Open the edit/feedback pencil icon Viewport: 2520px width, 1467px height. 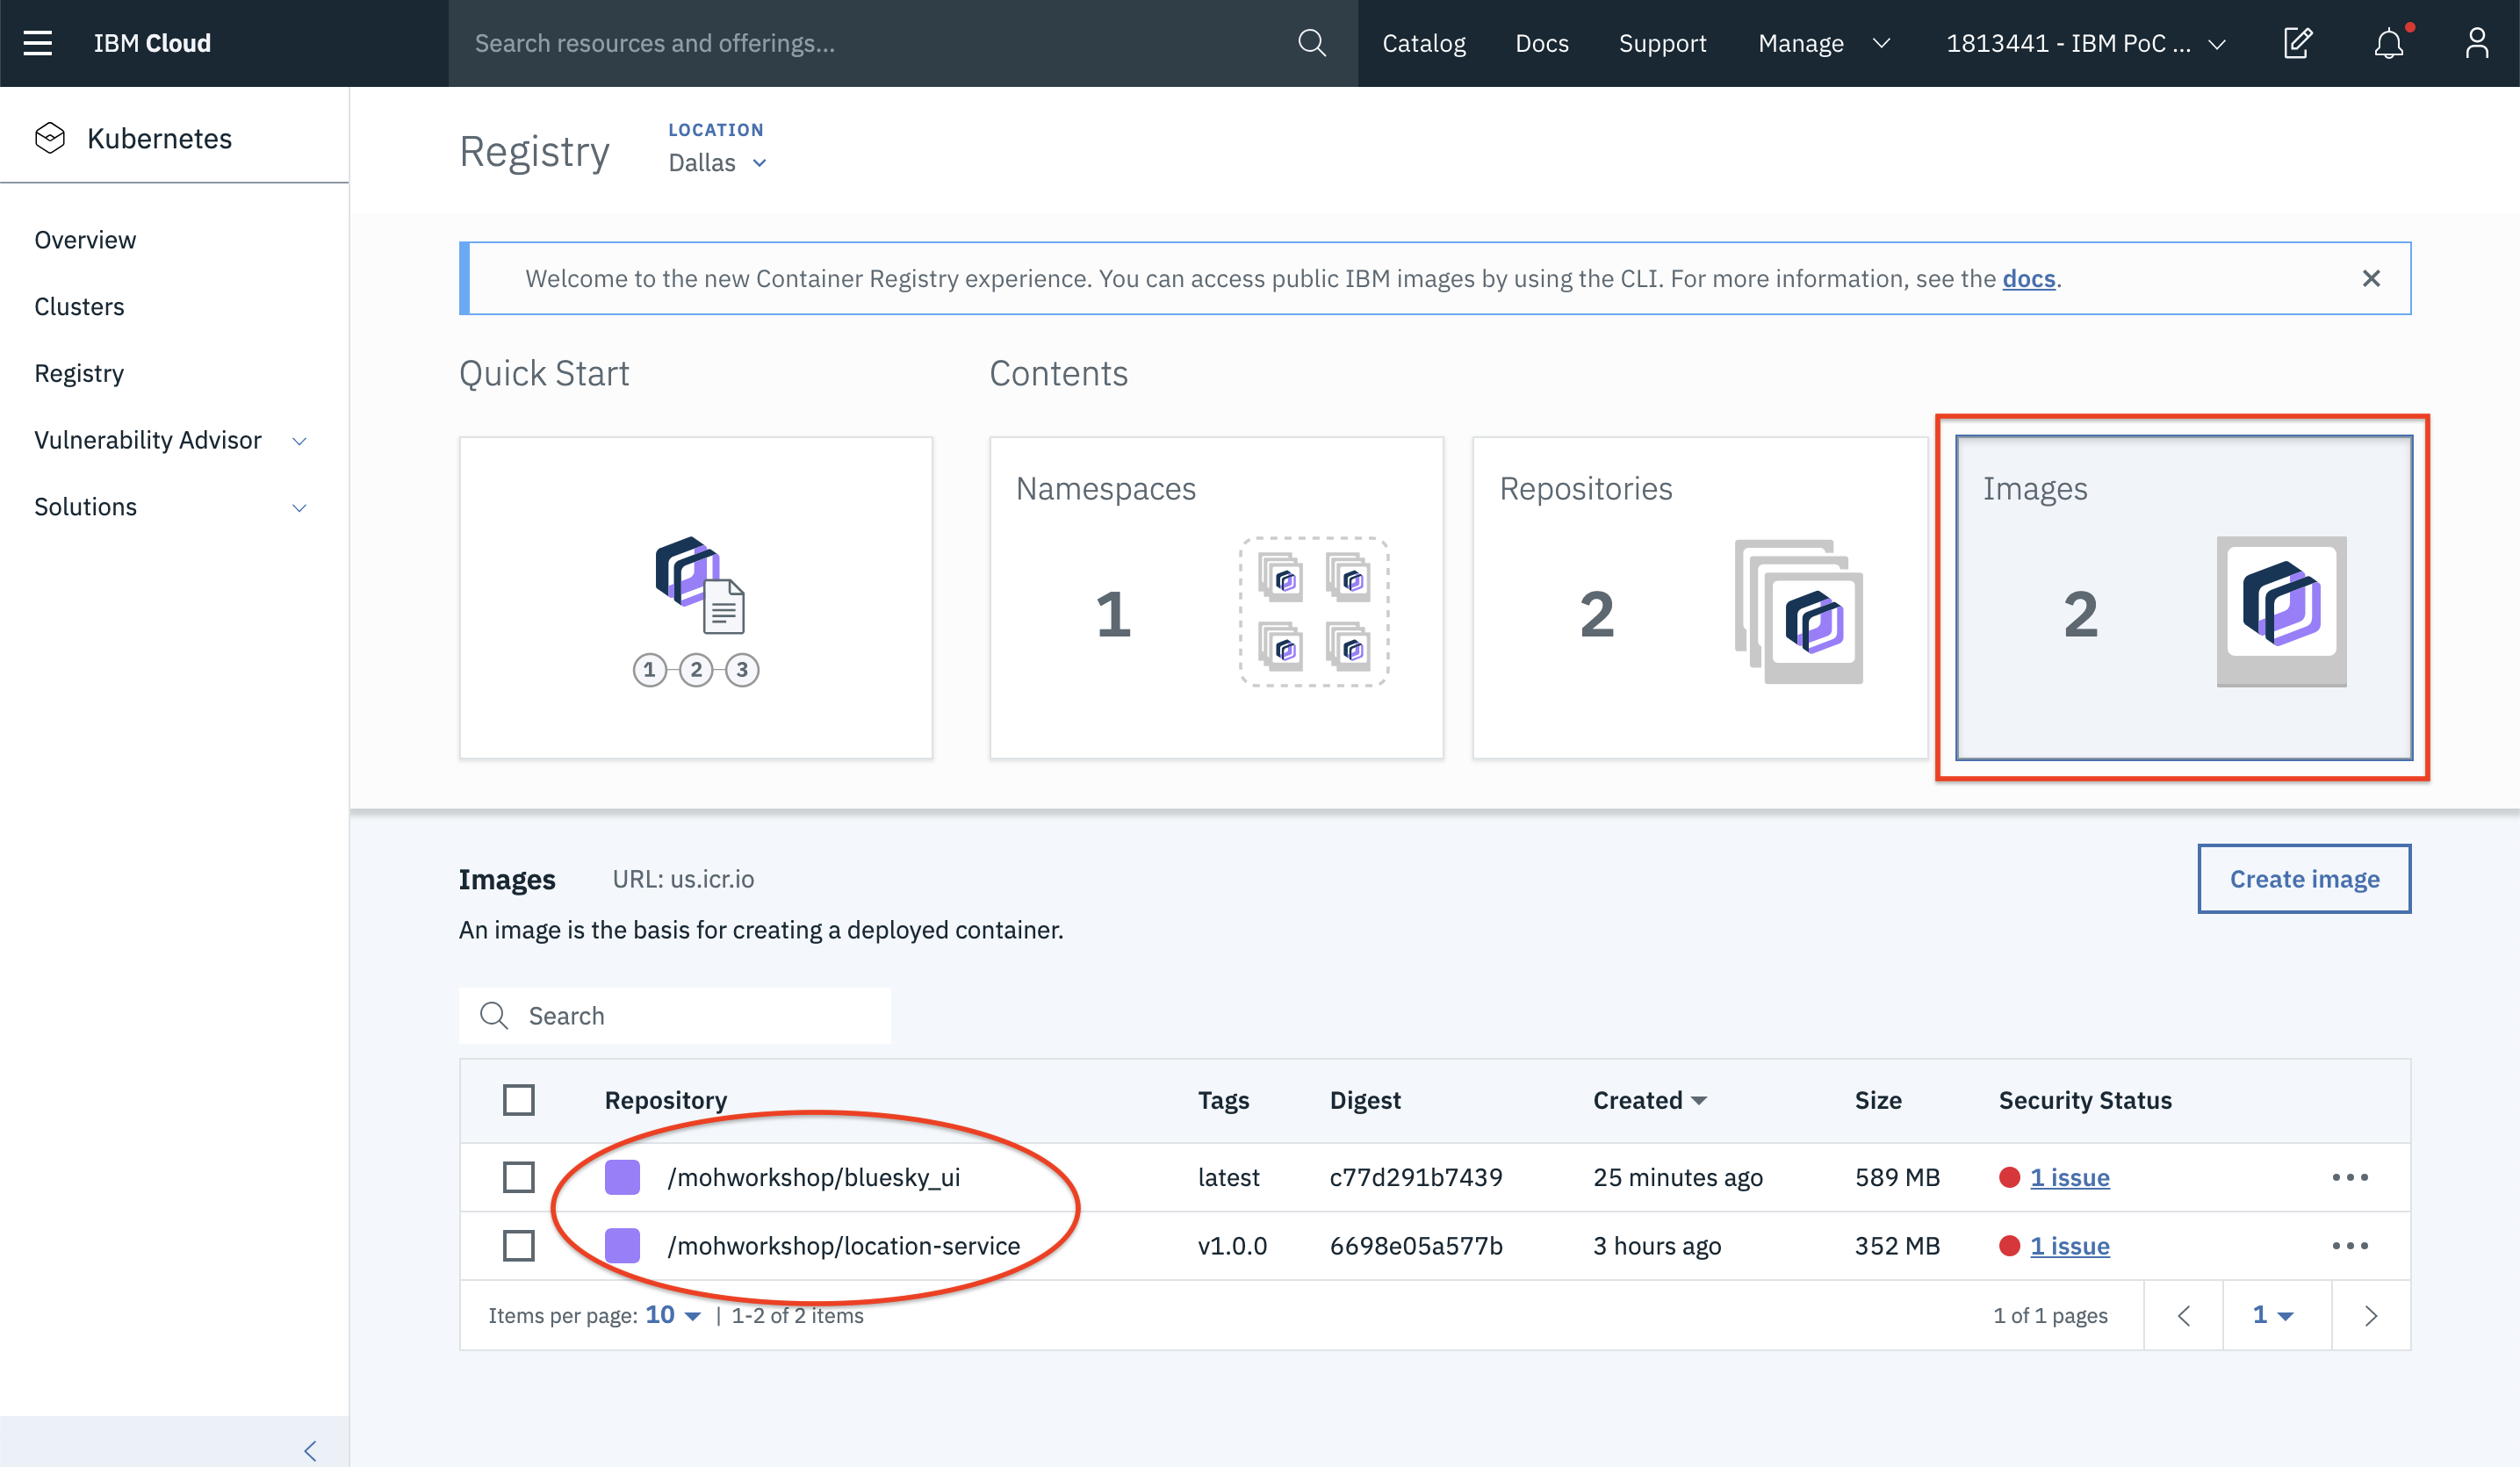pos(2298,43)
